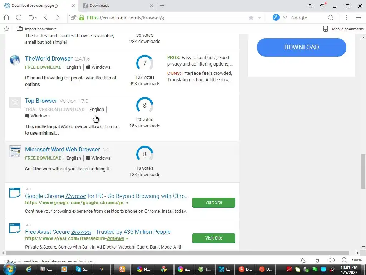Click Import bookmarks
Image resolution: width=366 pixels, height=275 pixels.
36,29
